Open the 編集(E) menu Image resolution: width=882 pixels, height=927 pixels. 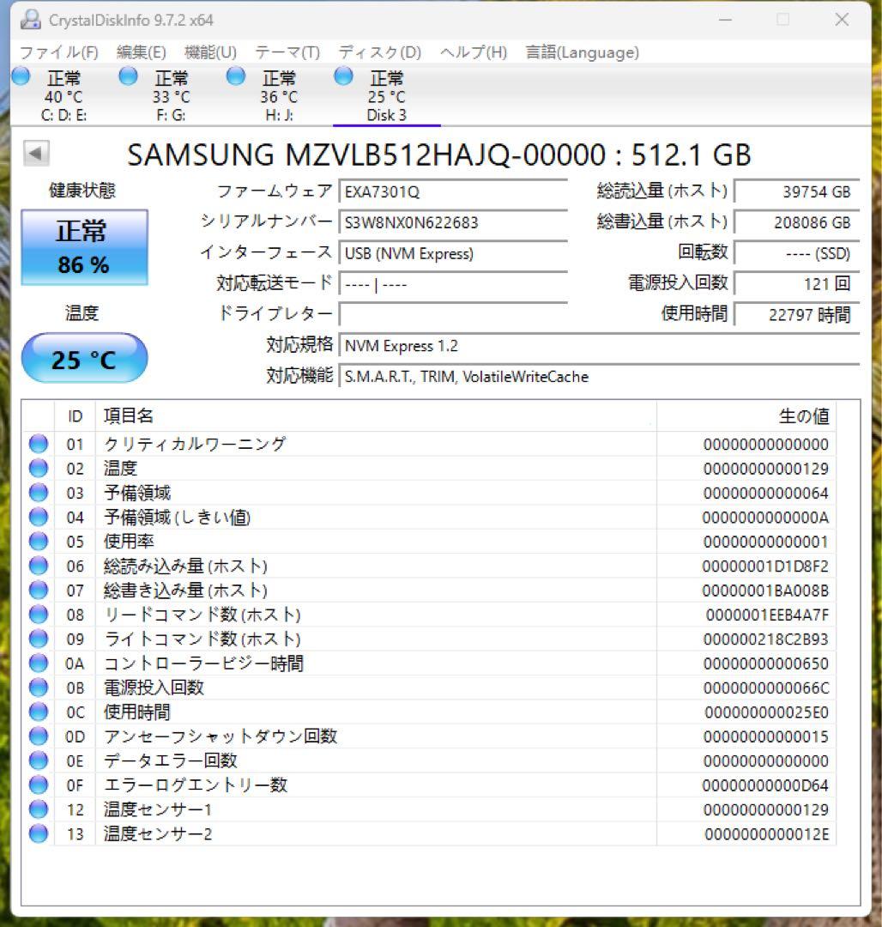point(142,52)
